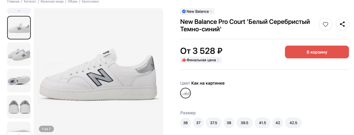Viewport: 354px width, 135px height.
Task: Show the second thumbnail of shoe pair
Action: click(x=19, y=54)
